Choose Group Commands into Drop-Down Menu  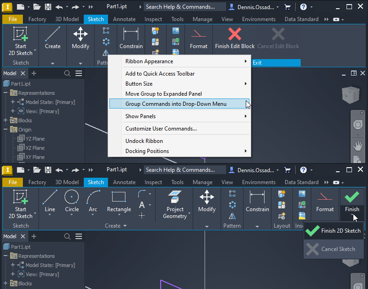click(x=179, y=104)
